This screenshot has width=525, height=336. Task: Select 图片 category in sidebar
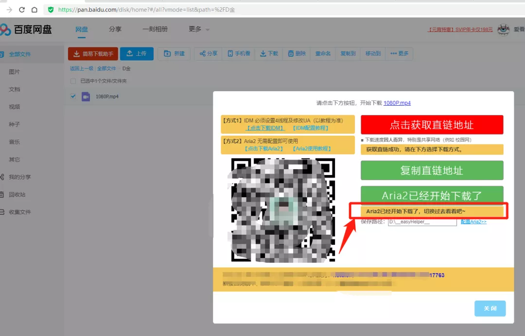[x=15, y=72]
